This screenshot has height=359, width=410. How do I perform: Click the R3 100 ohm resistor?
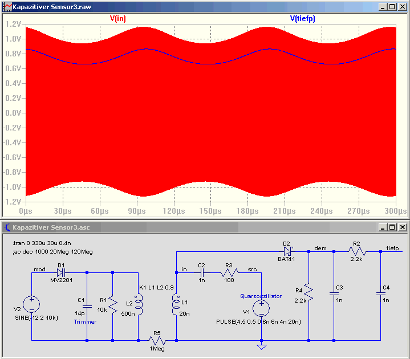point(230,273)
